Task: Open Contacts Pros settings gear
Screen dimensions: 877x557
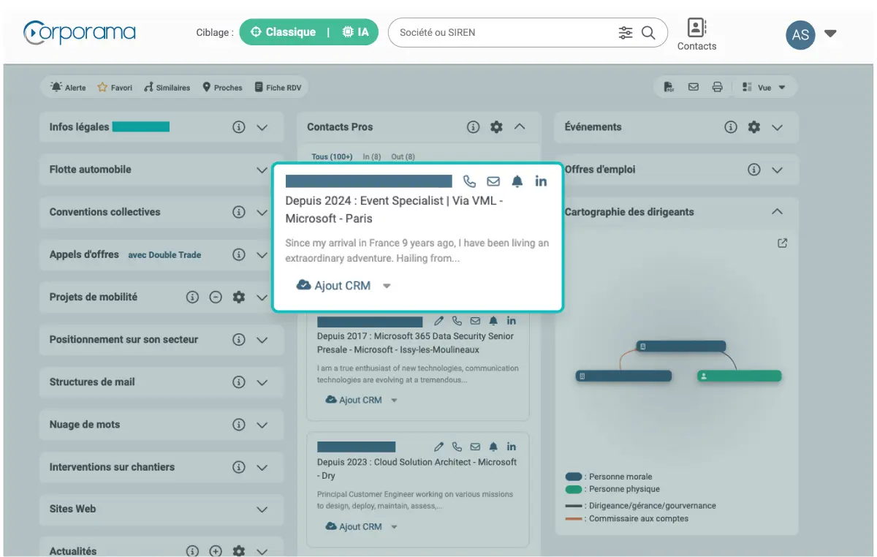Action: click(x=496, y=127)
